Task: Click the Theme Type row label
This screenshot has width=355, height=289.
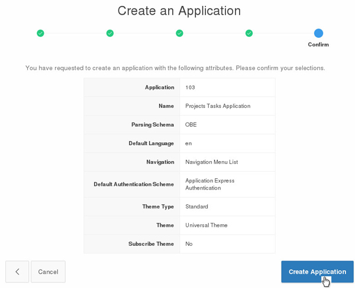Action: click(158, 207)
